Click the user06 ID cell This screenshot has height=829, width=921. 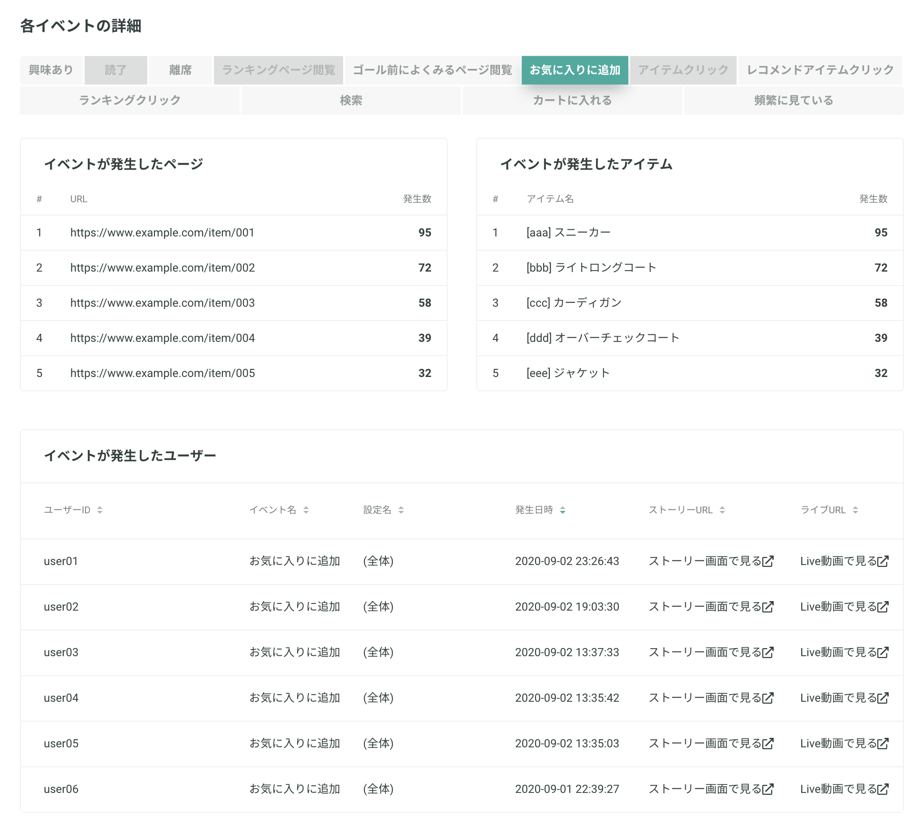click(x=61, y=789)
